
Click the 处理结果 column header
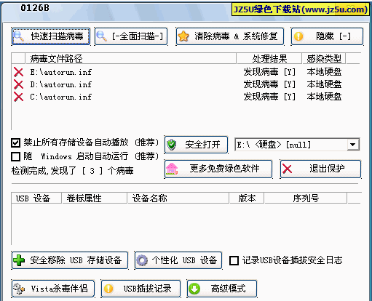269,59
